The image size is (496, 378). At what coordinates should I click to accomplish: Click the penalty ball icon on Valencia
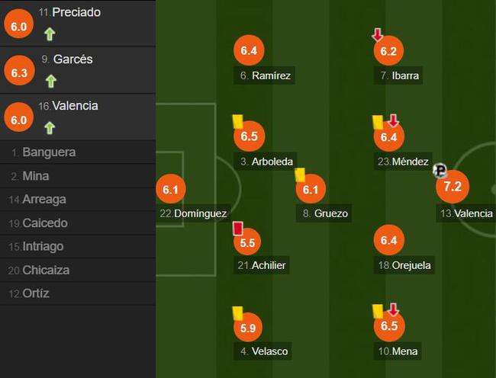click(440, 171)
